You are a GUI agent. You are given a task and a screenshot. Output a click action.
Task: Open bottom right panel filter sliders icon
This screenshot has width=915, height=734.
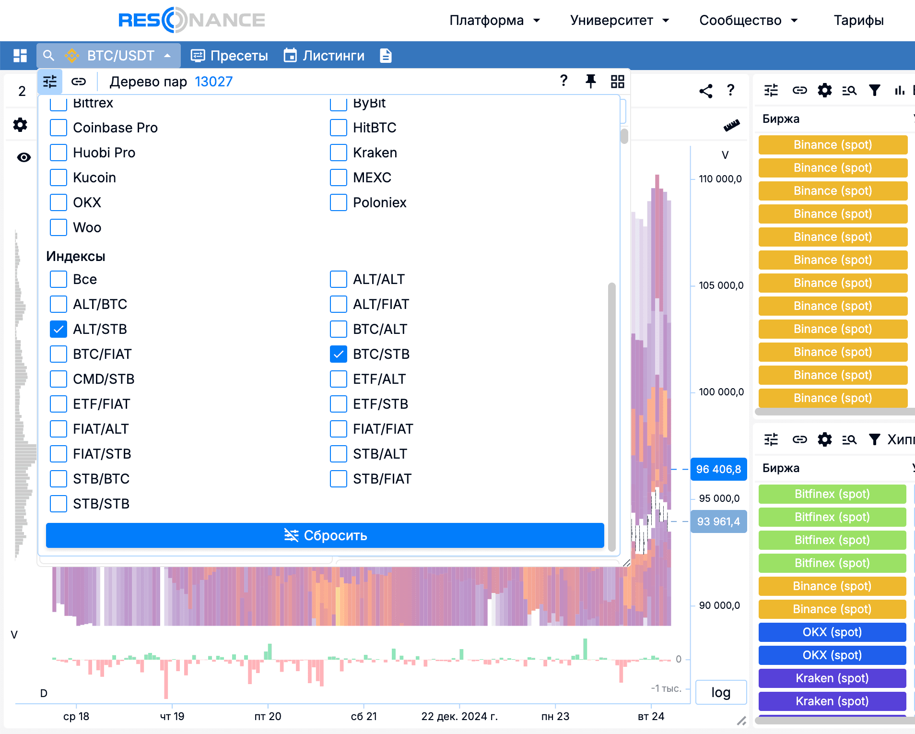771,439
